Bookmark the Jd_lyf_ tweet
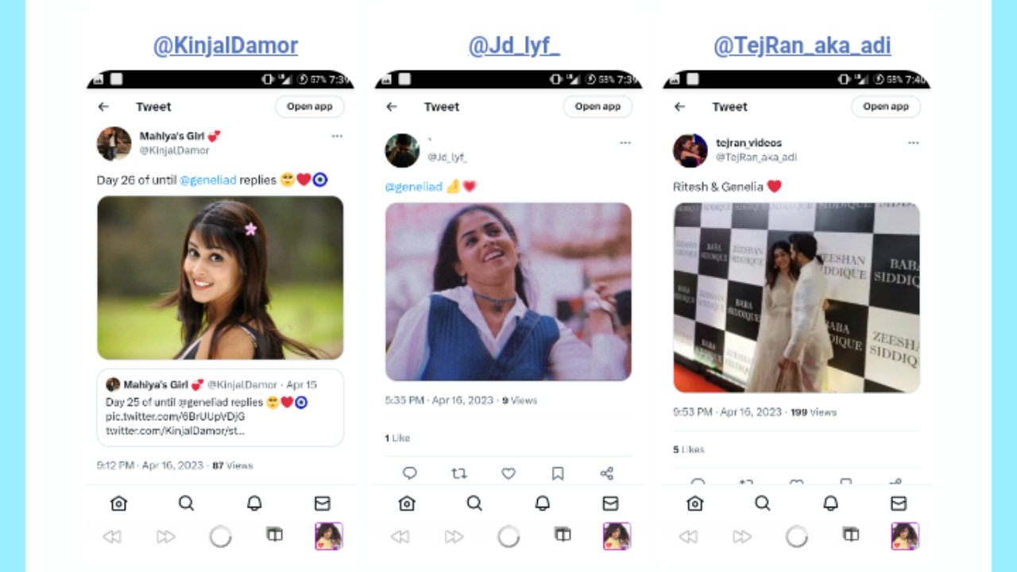The width and height of the screenshot is (1017, 572). pos(558,473)
